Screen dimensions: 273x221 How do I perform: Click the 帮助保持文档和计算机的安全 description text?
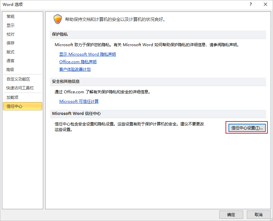115,19
